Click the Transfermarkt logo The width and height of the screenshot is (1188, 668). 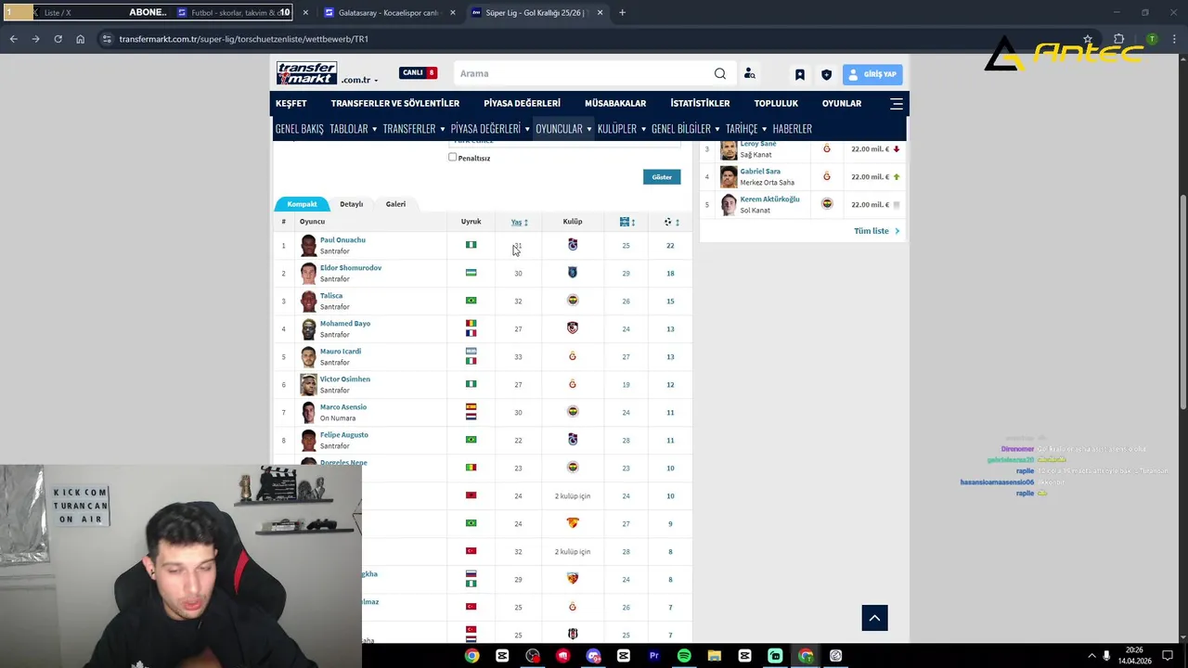[306, 71]
